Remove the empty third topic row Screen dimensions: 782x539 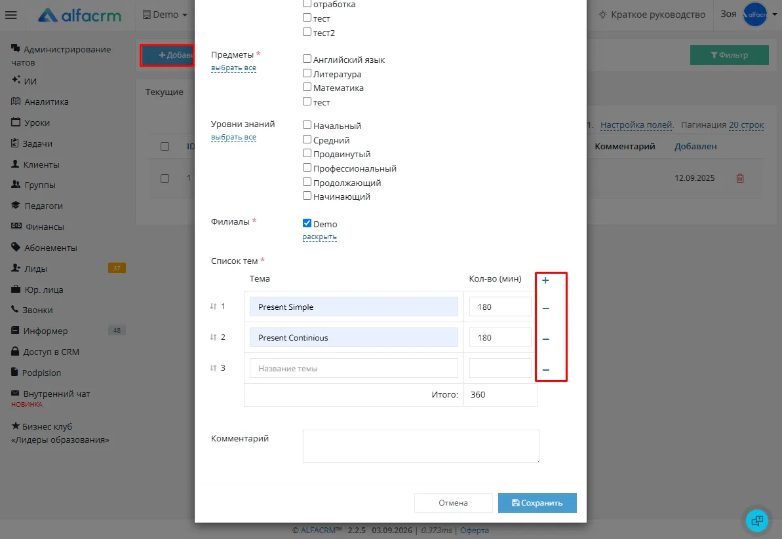(x=545, y=370)
